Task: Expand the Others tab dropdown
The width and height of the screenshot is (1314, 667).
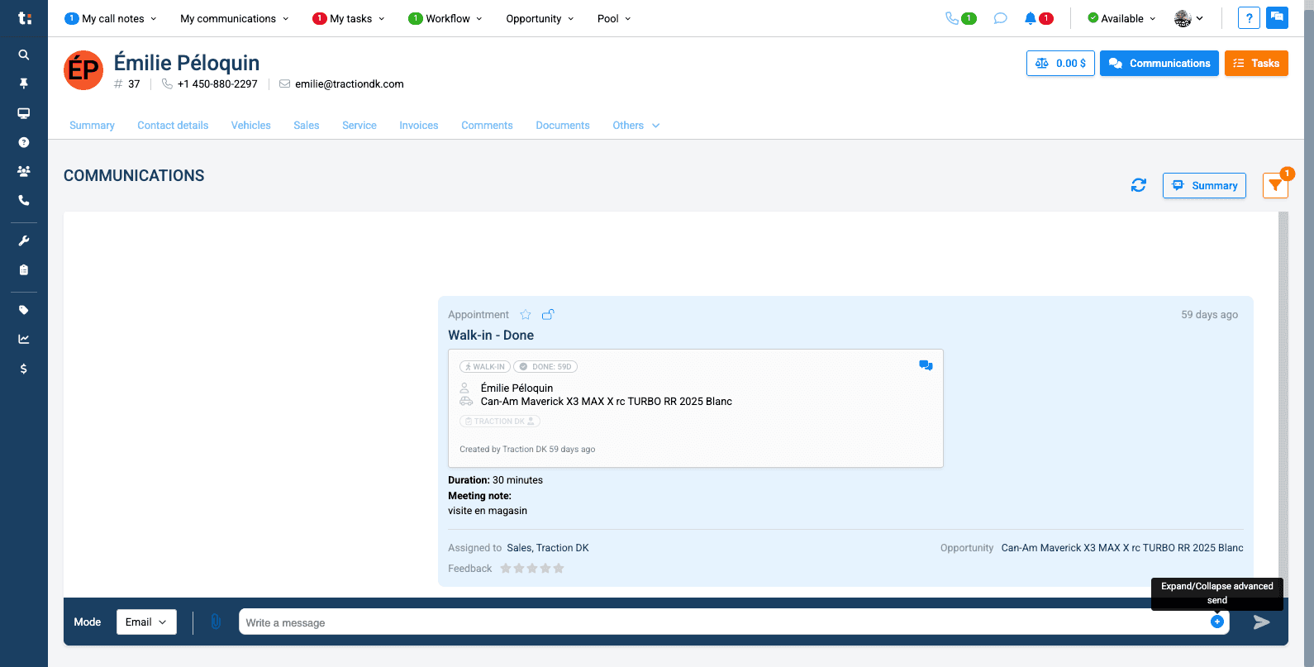Action: tap(636, 126)
